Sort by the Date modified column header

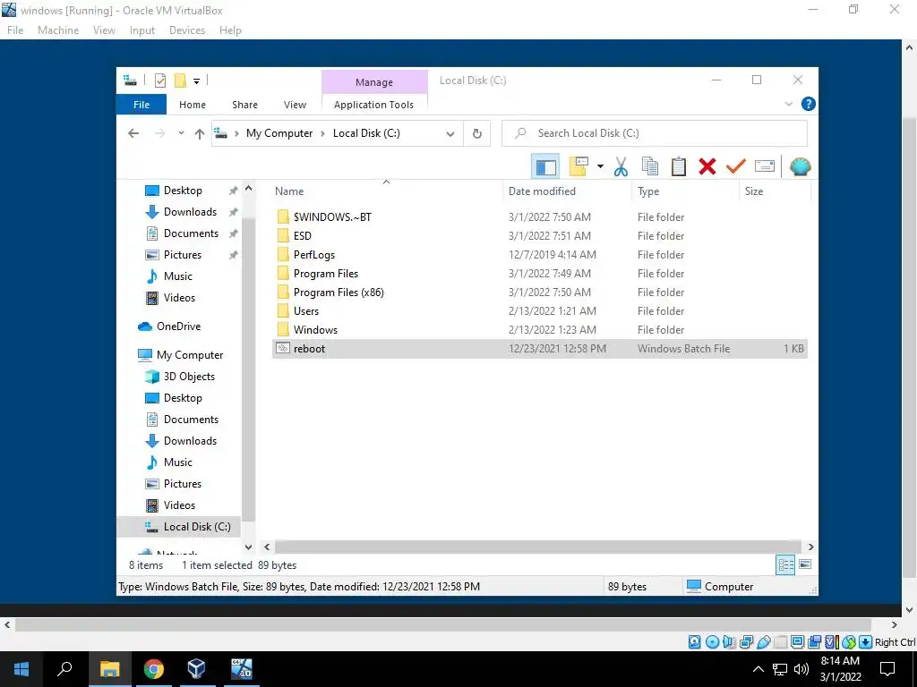567,191
